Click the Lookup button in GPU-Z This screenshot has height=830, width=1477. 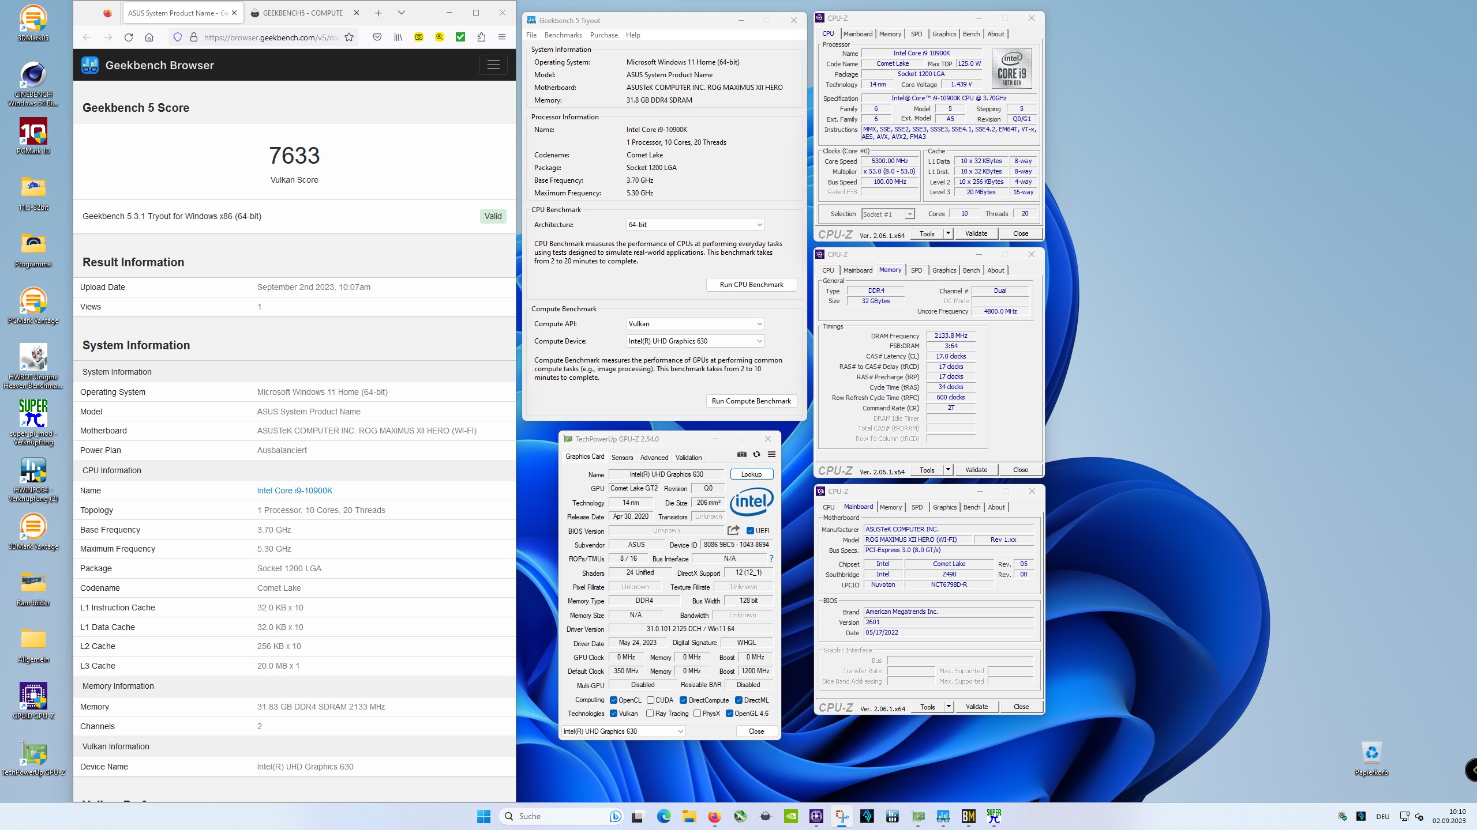point(751,474)
